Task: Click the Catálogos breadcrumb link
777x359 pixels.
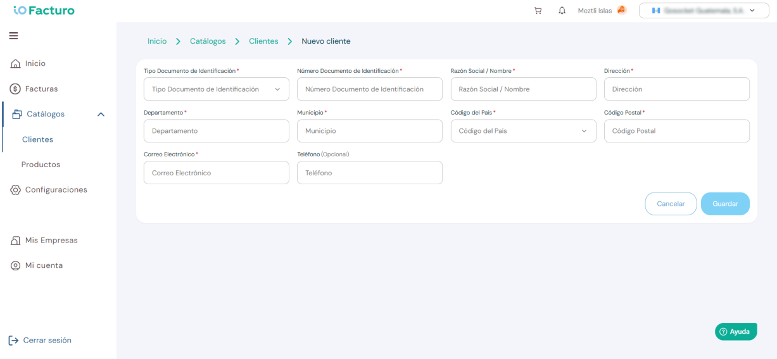Action: pos(208,41)
